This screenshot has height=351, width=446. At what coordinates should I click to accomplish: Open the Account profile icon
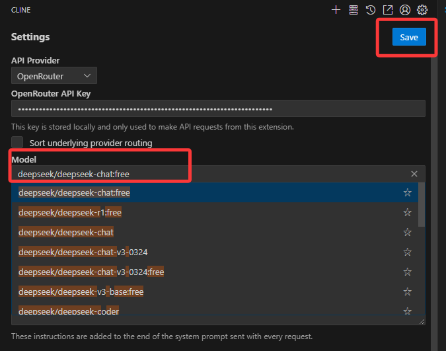click(405, 10)
